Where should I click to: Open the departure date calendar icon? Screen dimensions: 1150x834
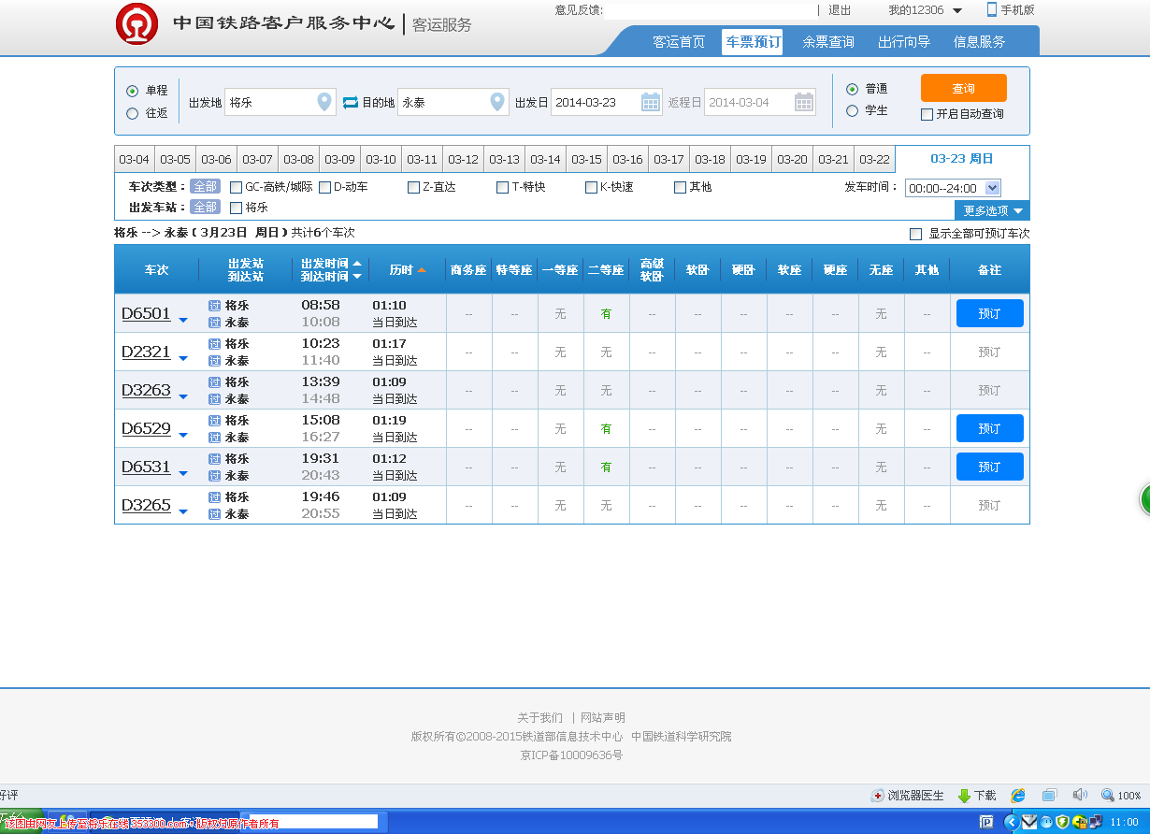pos(651,102)
